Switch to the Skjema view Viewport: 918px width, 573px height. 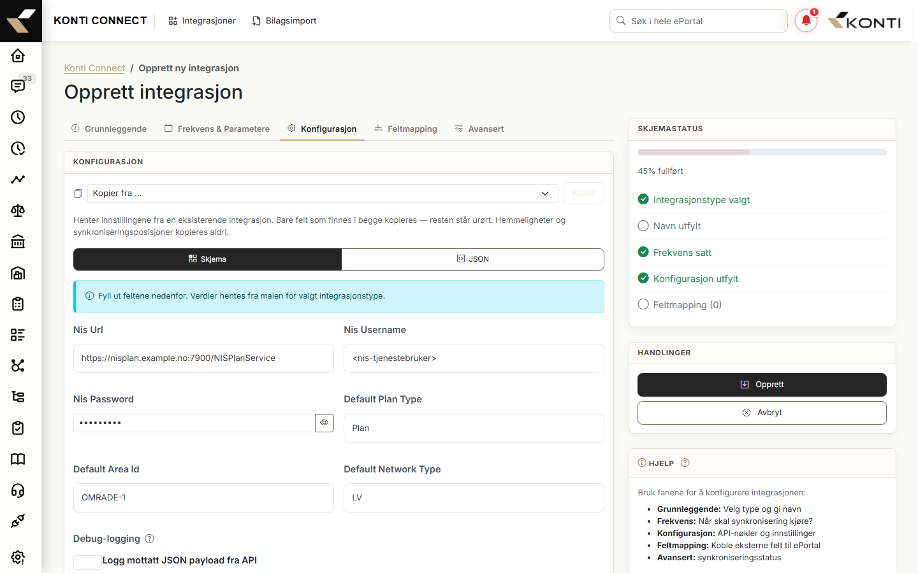click(x=207, y=259)
